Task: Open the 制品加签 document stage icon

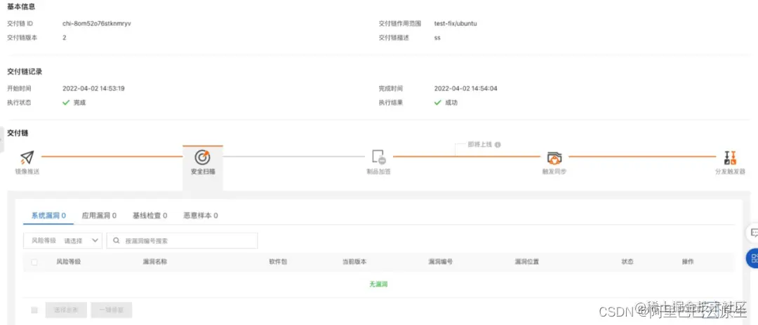Action: tap(378, 157)
